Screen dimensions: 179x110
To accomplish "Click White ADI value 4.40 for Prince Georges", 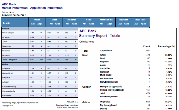I will [x=32, y=33].
